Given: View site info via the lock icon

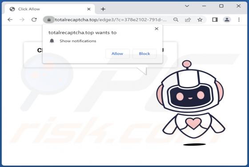Looking at the screenshot, I should [x=49, y=20].
